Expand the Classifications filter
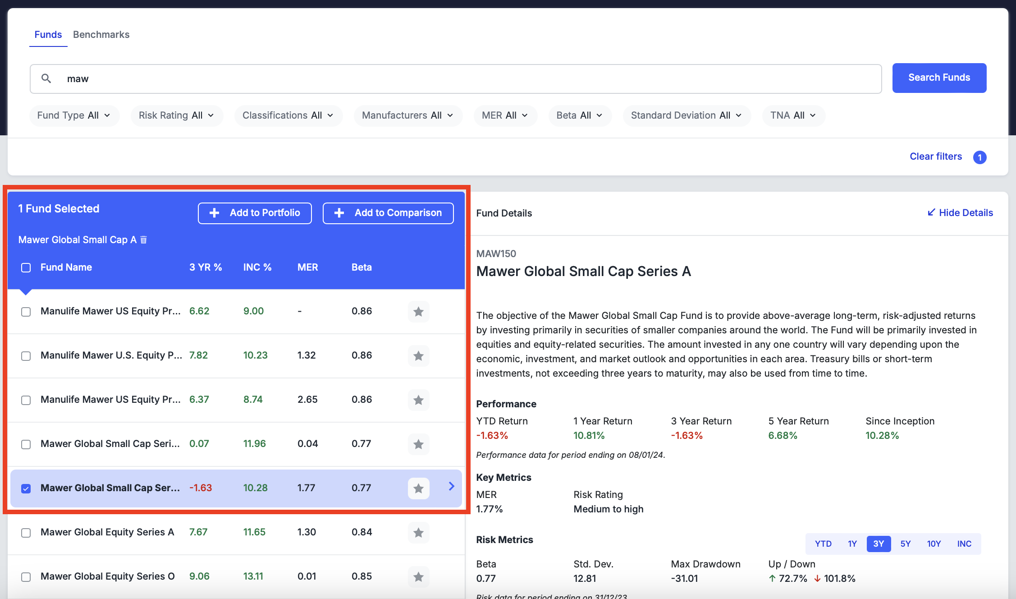The height and width of the screenshot is (599, 1016). pos(288,115)
